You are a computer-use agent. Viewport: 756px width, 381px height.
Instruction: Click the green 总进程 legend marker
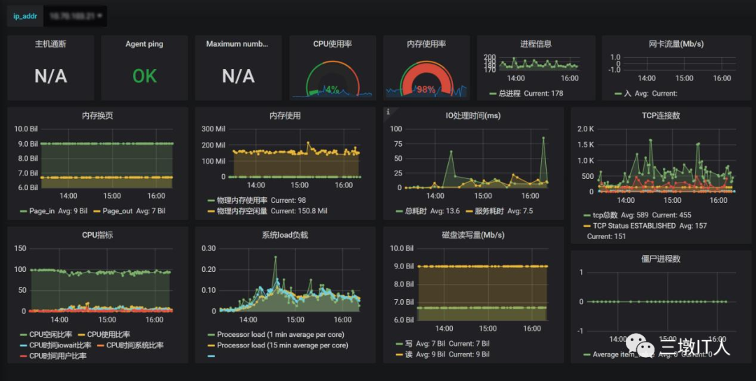point(493,94)
